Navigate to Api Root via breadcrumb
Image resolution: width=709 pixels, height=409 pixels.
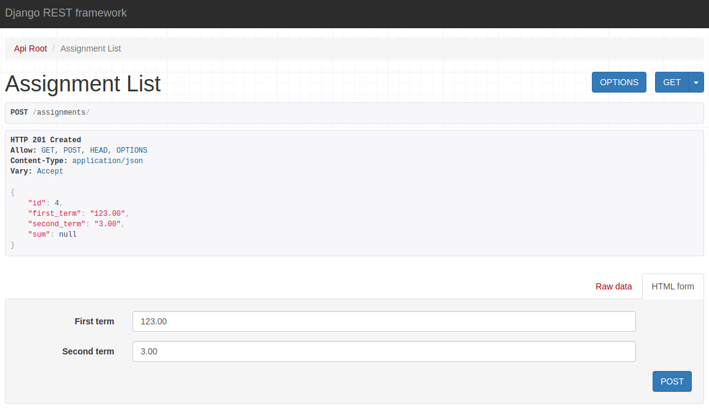(x=30, y=48)
